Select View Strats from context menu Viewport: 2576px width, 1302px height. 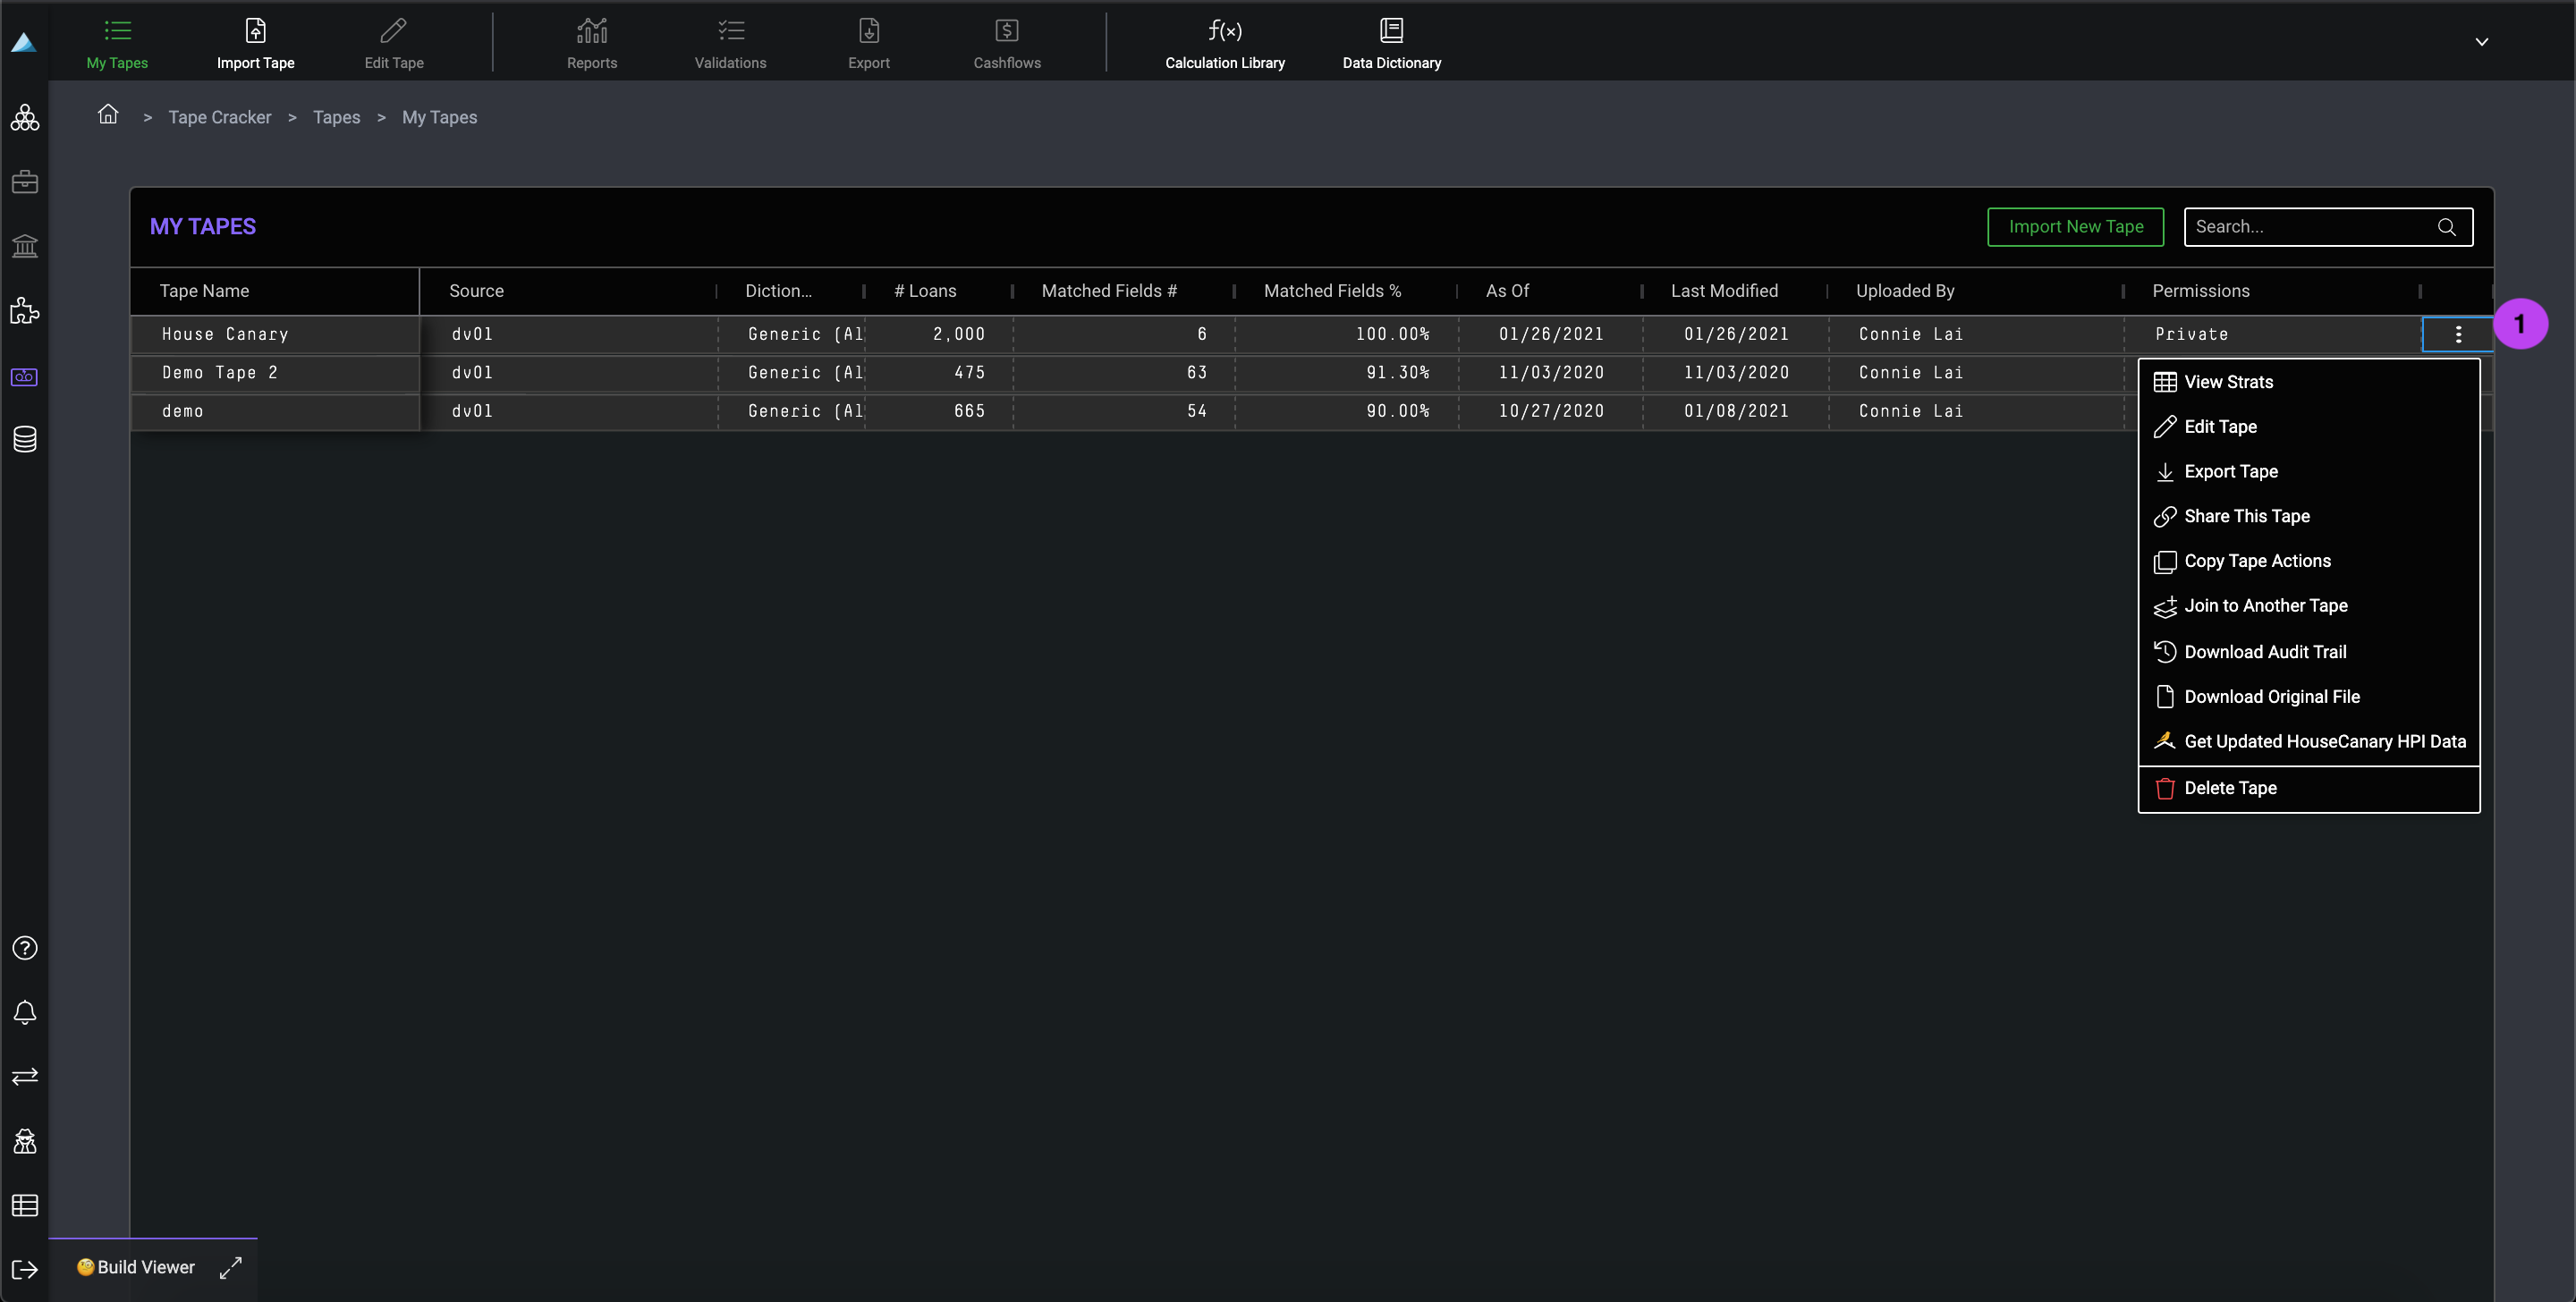tap(2228, 382)
